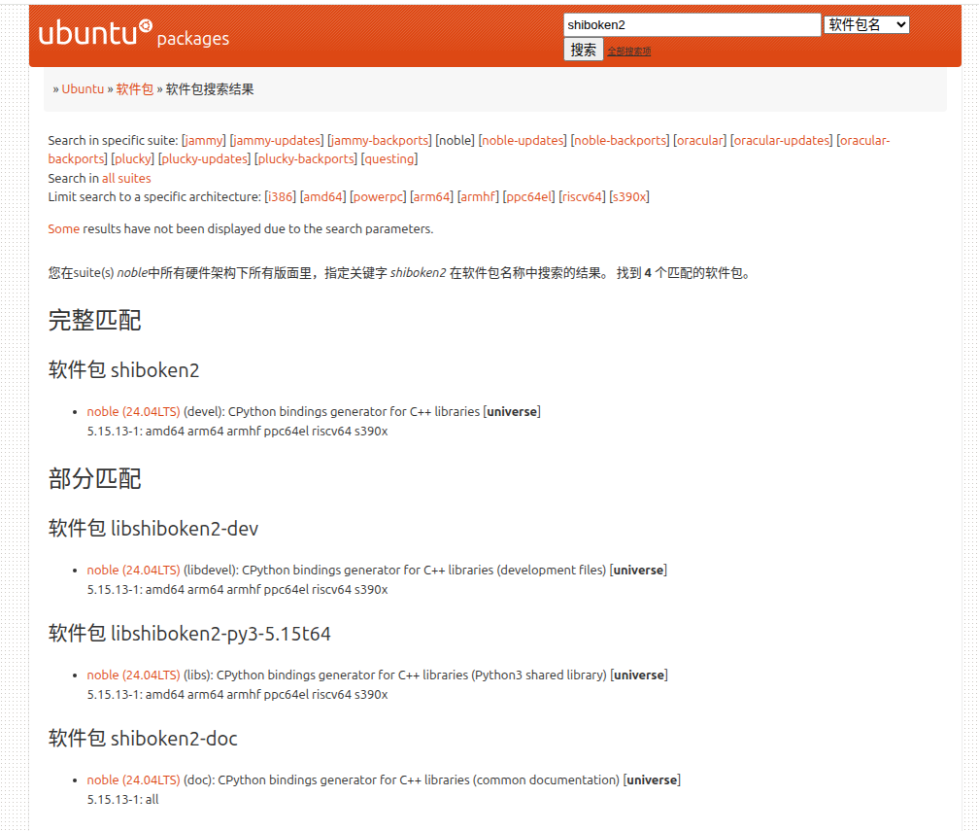Search in plucky-updates suite
The height and width of the screenshot is (831, 979).
tap(204, 159)
